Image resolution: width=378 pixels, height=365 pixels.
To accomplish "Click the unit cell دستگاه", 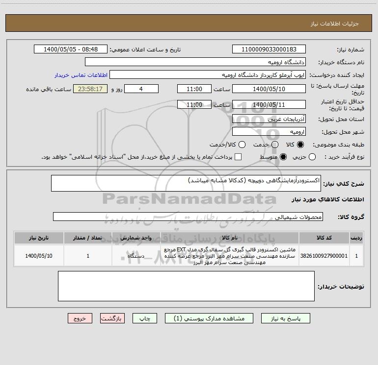I will [x=136, y=256].
